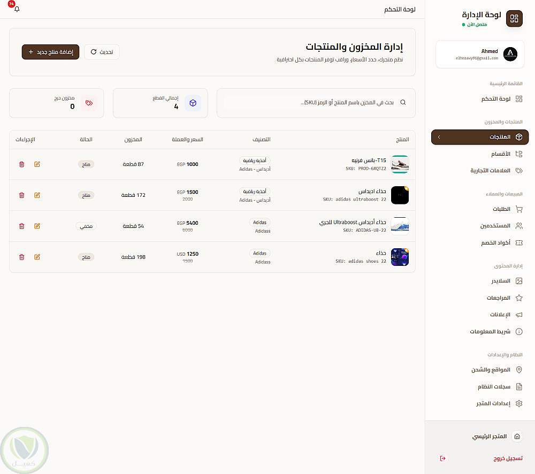Click the settings gear icon in sidebar
Image resolution: width=535 pixels, height=474 pixels.
519,403
